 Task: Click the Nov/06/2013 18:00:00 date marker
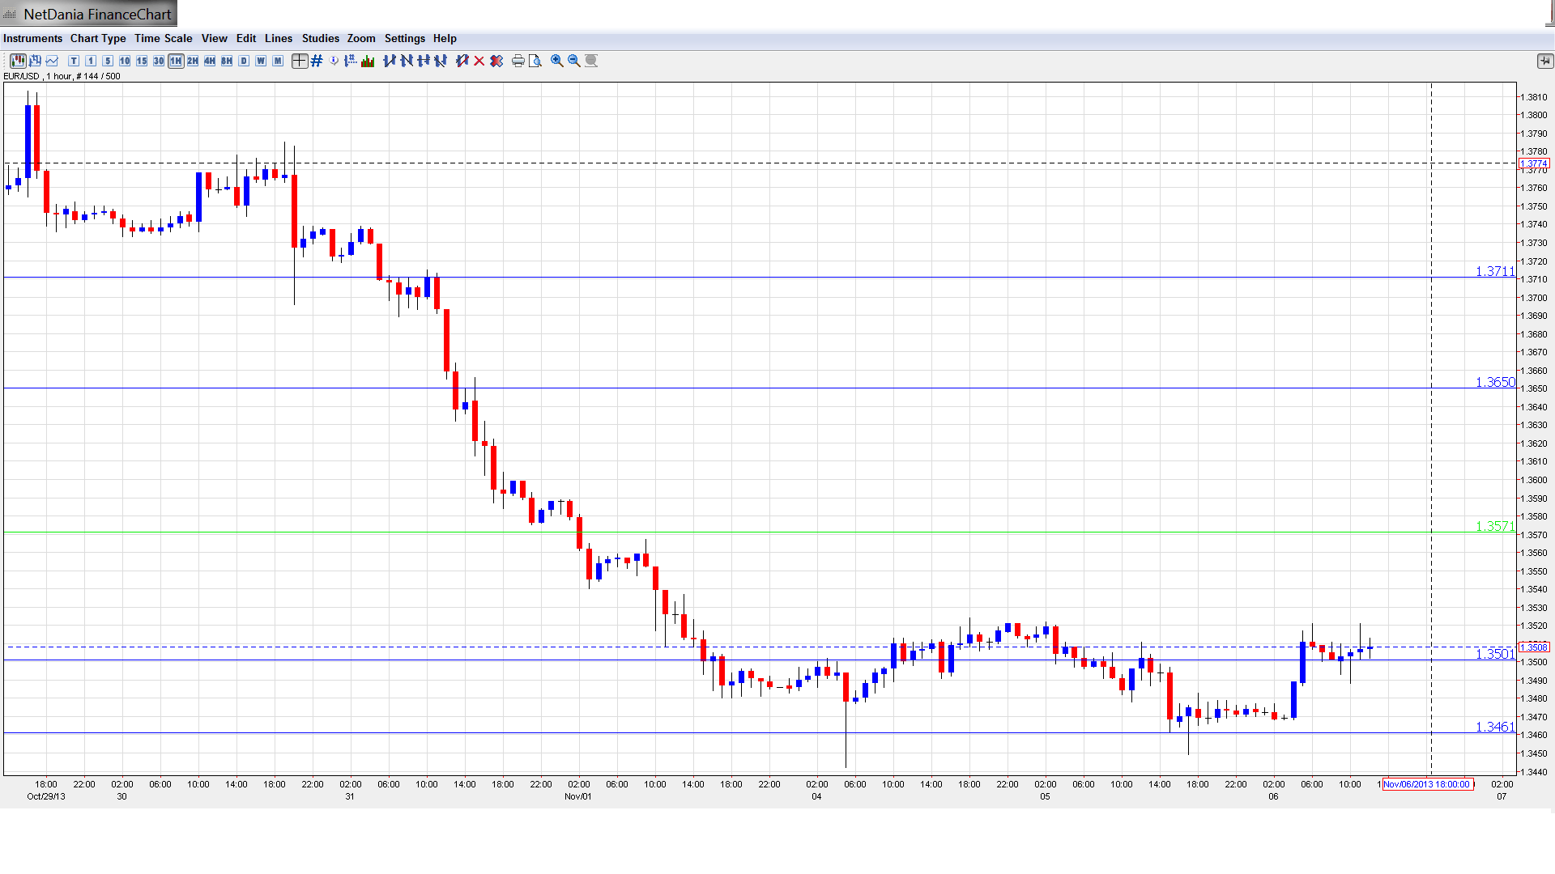pyautogui.click(x=1426, y=784)
